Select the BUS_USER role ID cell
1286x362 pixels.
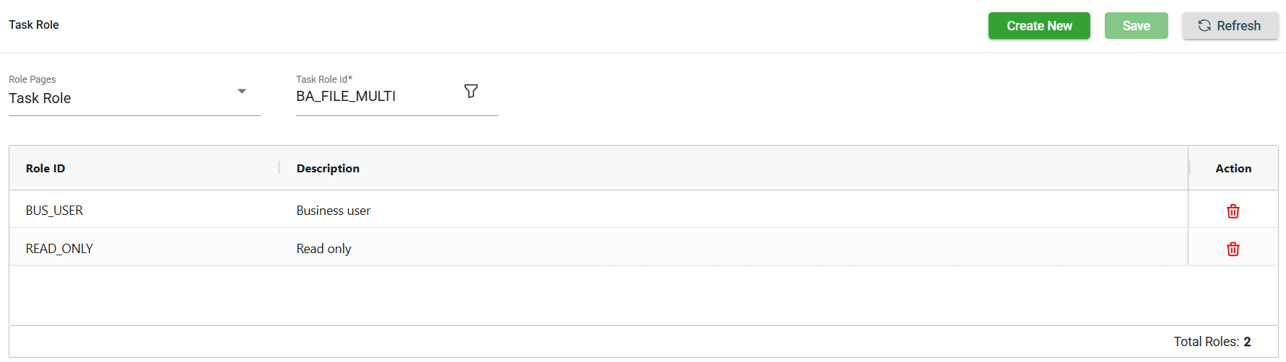(x=54, y=211)
